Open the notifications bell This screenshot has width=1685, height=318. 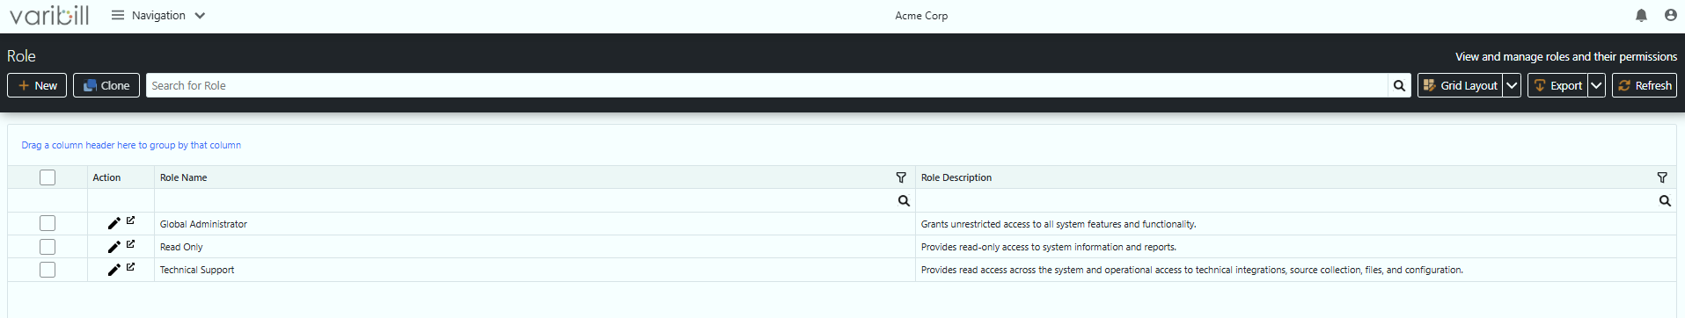(x=1641, y=15)
